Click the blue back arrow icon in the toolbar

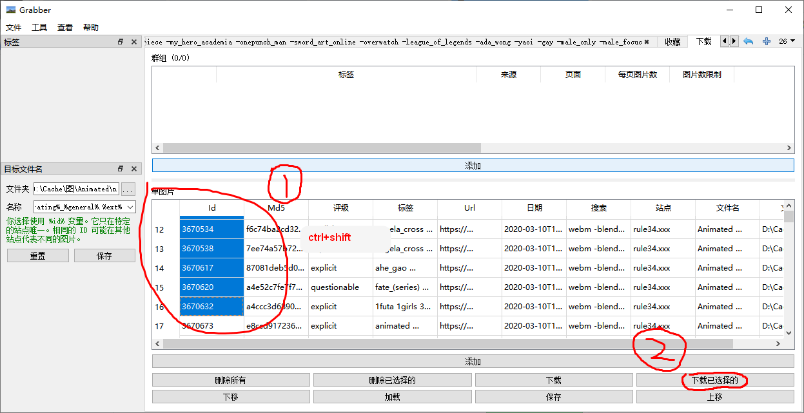click(x=748, y=41)
